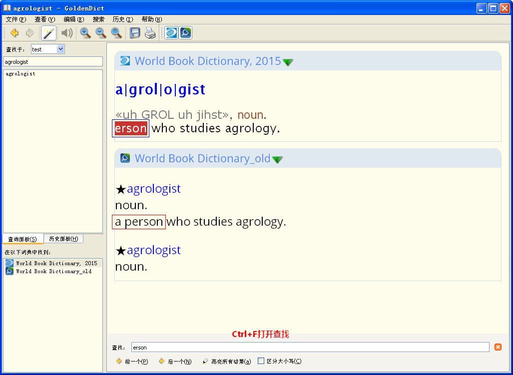Click the second blue agrologist headword link
This screenshot has height=375, width=513.
click(154, 250)
